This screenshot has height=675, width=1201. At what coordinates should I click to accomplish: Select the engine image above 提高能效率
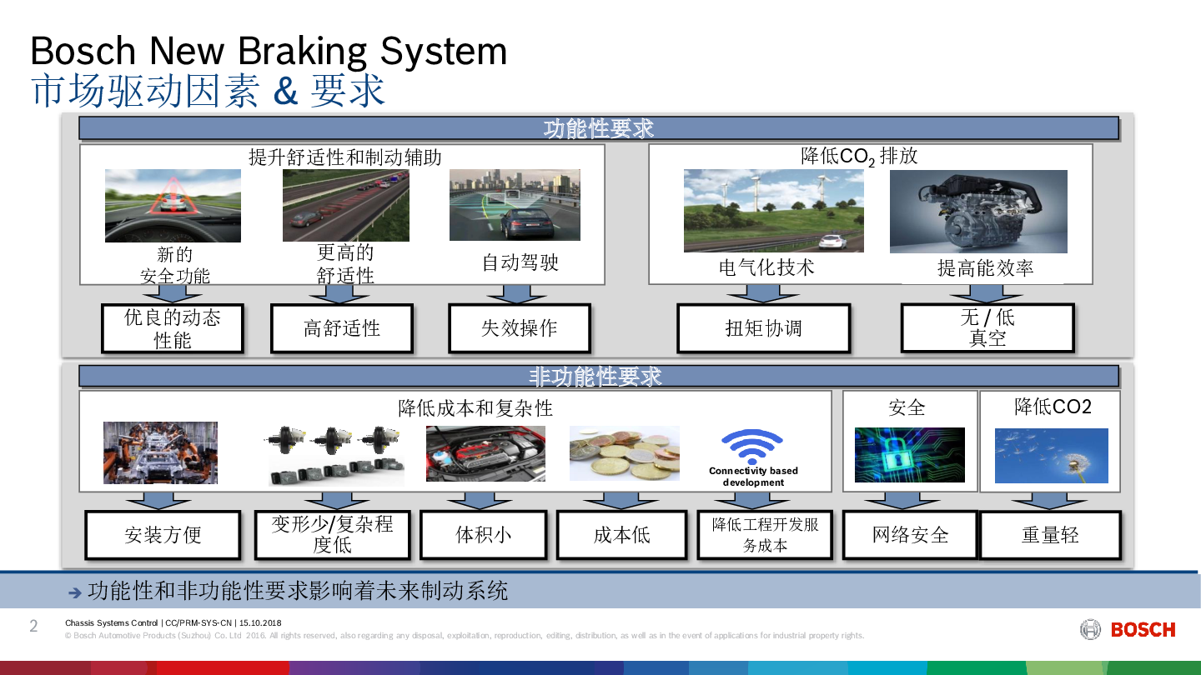click(x=978, y=212)
